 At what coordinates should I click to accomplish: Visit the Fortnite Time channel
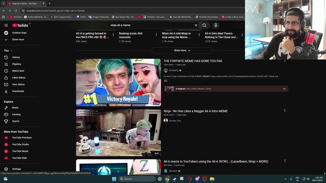[x=175, y=121]
